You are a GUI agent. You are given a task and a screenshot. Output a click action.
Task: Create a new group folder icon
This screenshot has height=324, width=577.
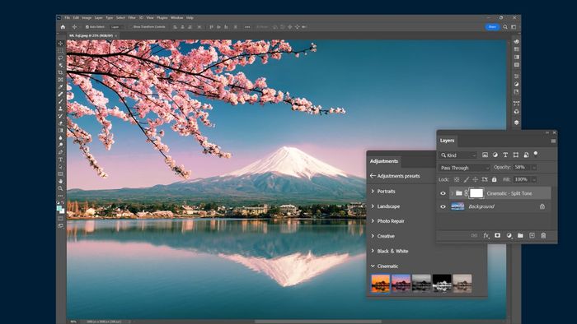pyautogui.click(x=520, y=235)
